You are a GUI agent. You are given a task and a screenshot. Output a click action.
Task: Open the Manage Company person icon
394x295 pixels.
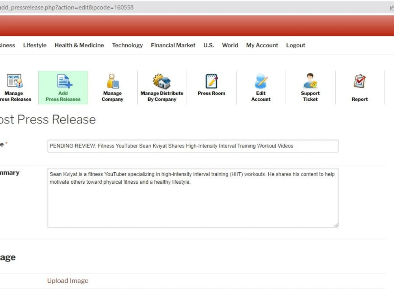coord(113,81)
